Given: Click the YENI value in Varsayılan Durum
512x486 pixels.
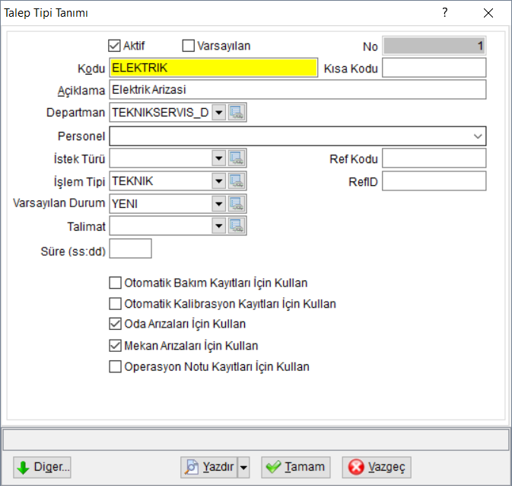Looking at the screenshot, I should 125,203.
